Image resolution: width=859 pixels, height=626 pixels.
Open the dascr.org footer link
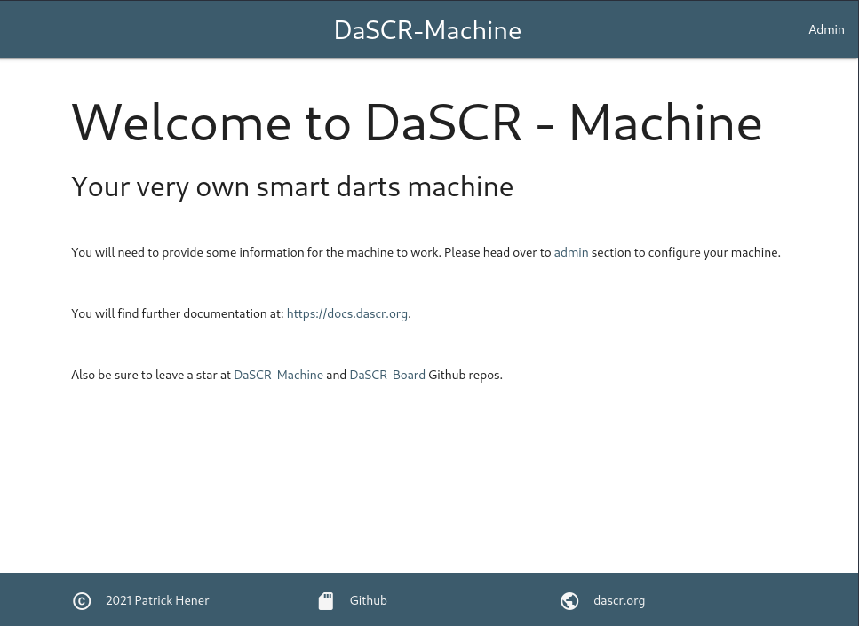[x=619, y=601]
